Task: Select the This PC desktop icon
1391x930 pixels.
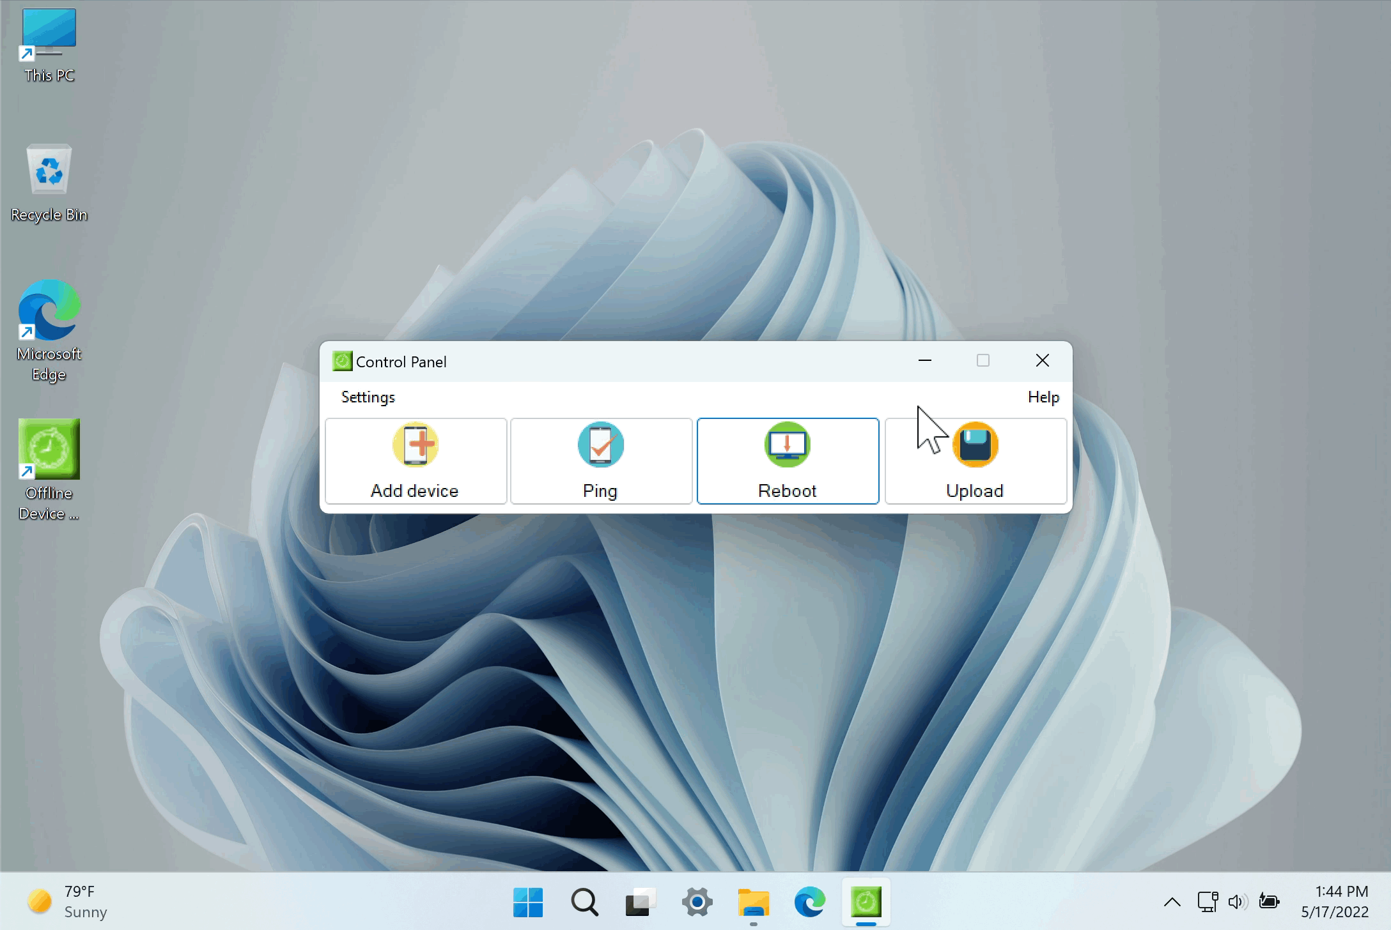Action: point(49,46)
